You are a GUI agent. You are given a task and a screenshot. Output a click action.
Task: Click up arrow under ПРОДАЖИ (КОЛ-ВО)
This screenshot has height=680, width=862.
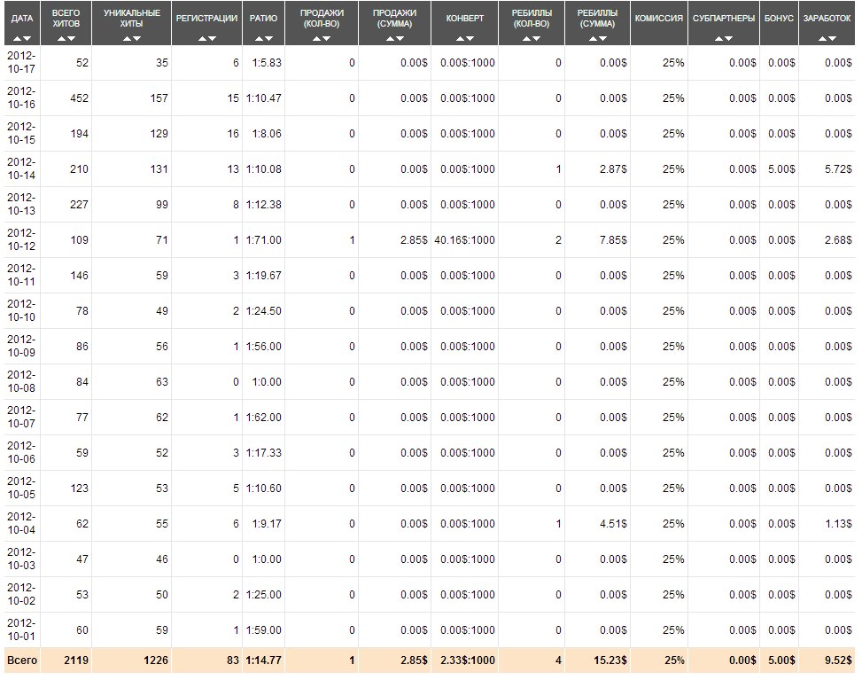(x=316, y=39)
